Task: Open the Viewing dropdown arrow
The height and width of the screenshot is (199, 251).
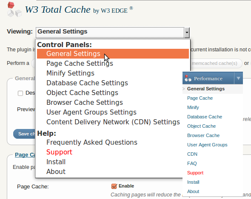Action: [187, 32]
